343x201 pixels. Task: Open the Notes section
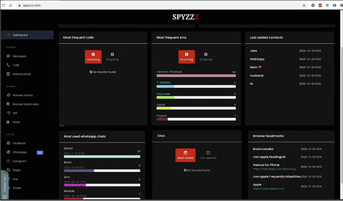click(16, 122)
